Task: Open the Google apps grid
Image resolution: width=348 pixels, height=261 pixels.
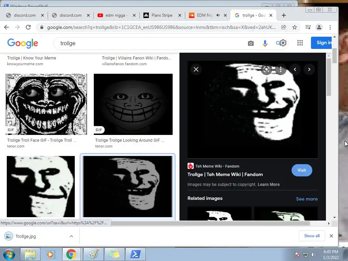Action: [300, 43]
